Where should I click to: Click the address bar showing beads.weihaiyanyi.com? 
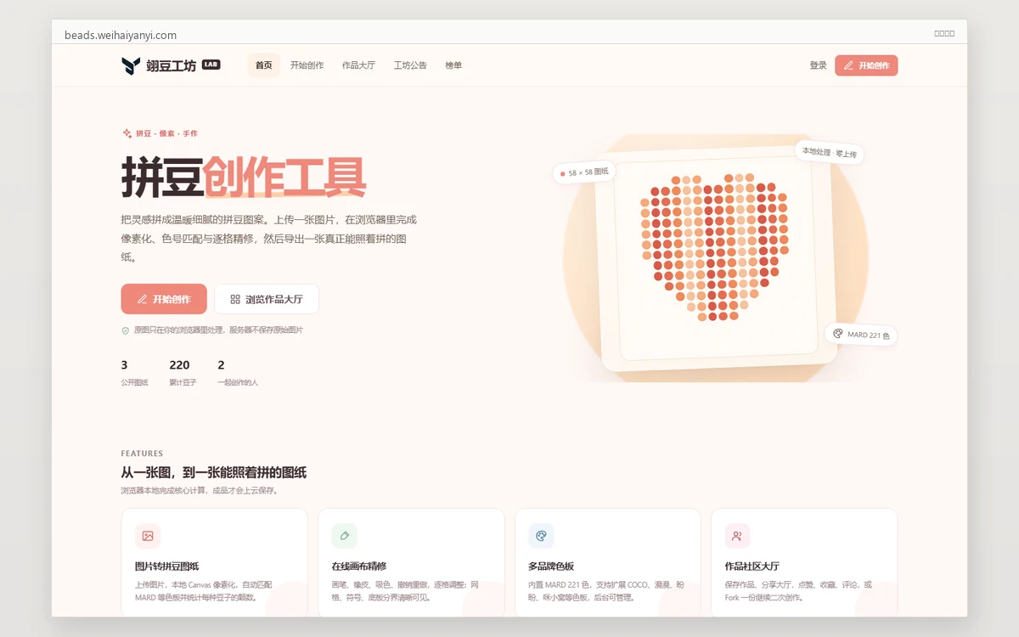[121, 35]
